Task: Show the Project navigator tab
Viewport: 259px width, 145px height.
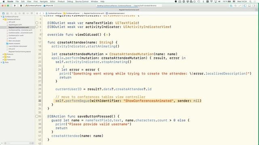Action: 3,13
